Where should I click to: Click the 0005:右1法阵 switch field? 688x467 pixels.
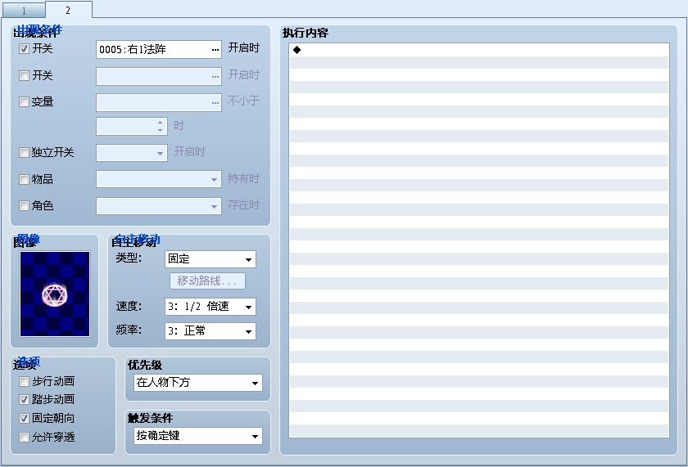(158, 50)
